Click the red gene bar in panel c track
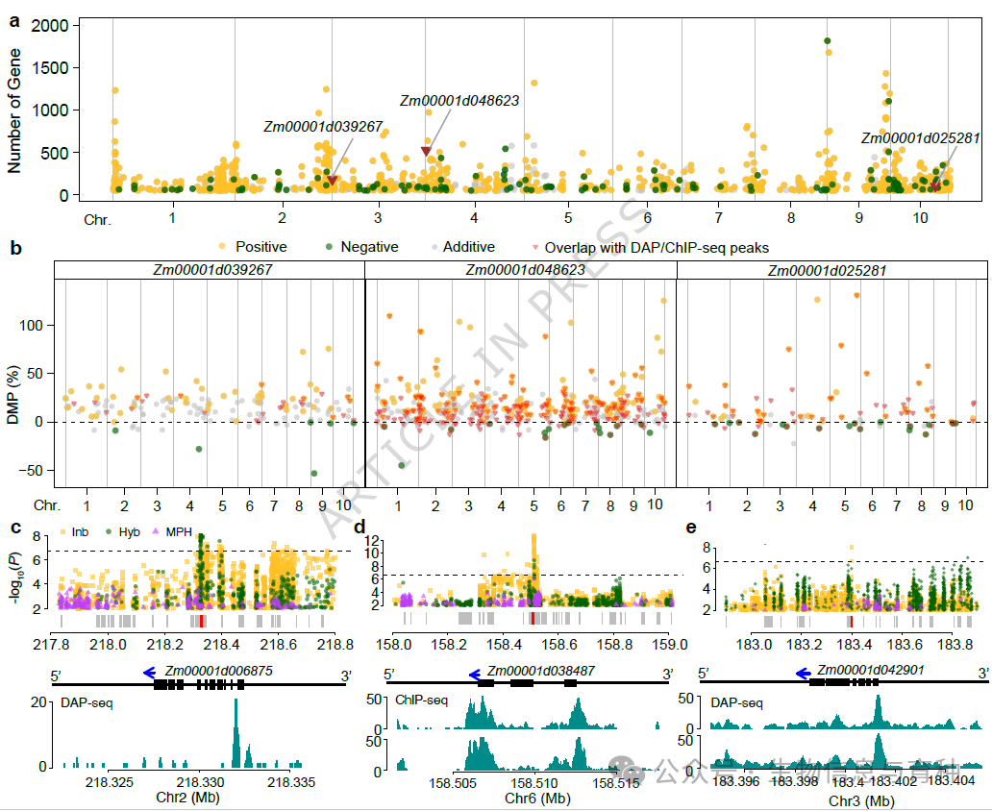 [x=201, y=621]
